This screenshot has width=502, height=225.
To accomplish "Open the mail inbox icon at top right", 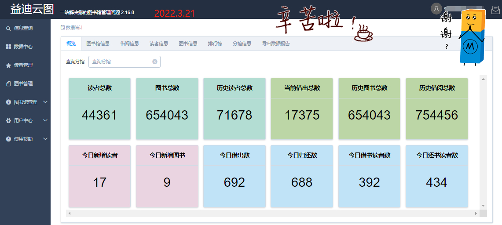I will tap(495, 10).
